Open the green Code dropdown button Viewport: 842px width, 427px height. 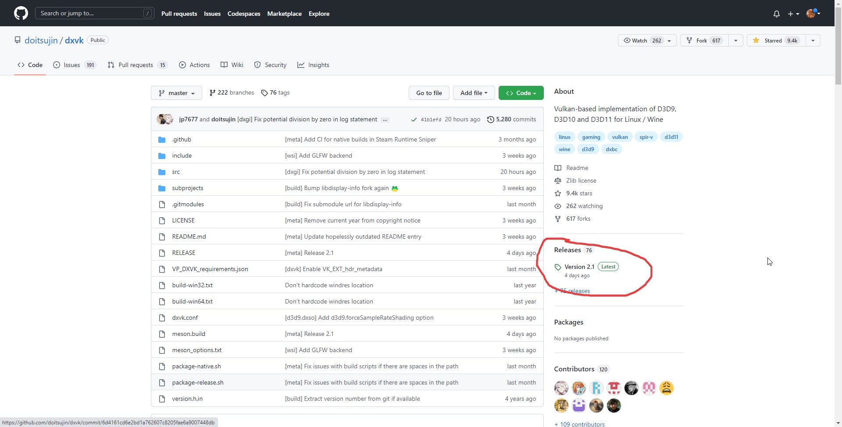pos(521,93)
